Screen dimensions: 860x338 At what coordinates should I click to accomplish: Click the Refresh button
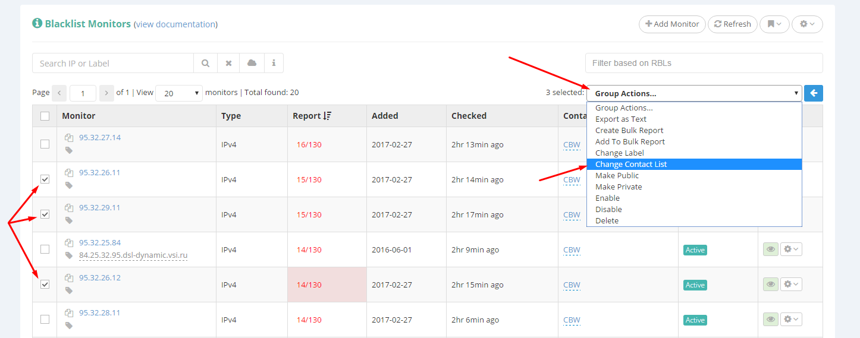[x=733, y=24]
